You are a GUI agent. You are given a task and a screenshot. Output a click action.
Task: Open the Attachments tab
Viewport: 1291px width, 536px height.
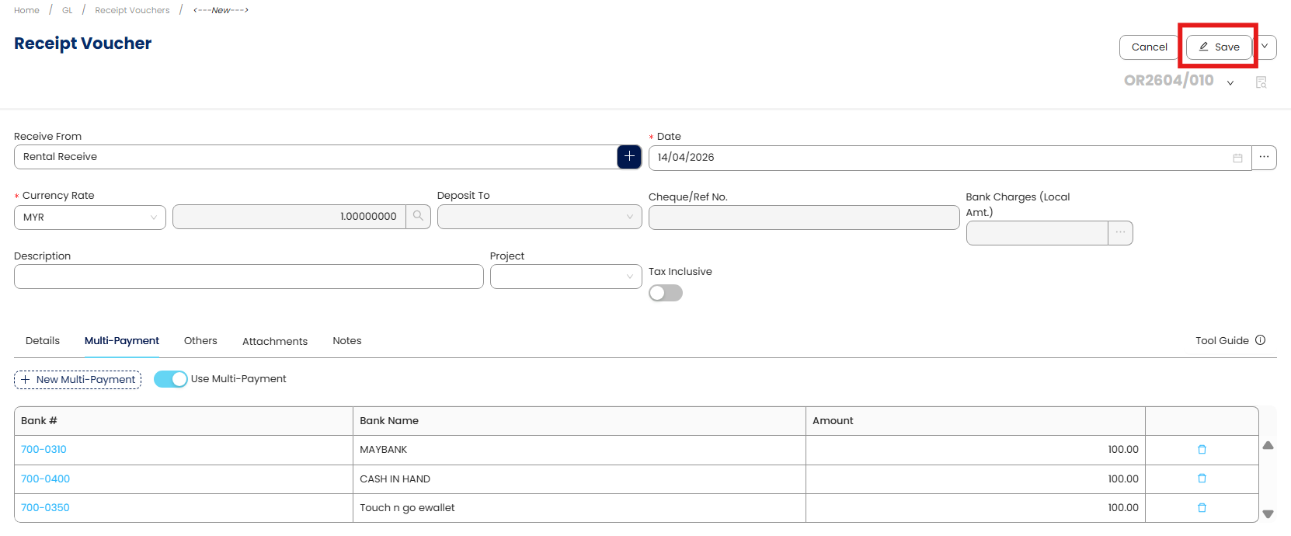click(x=275, y=341)
